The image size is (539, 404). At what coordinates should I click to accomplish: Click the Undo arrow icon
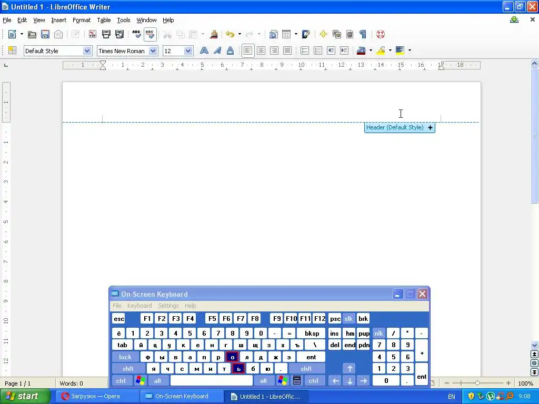click(x=230, y=34)
